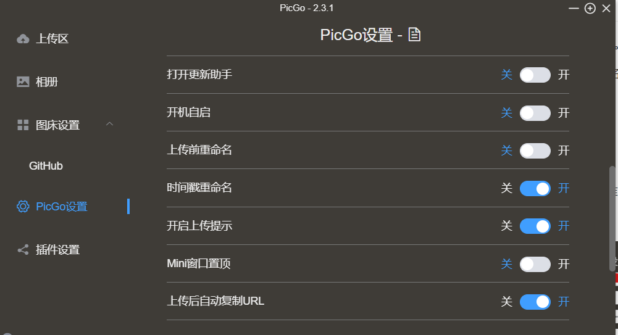Turn off 上传后自动复制URL switch
The height and width of the screenshot is (335, 618).
point(535,302)
